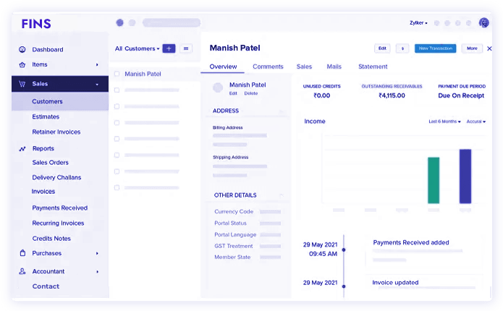
Task: Switch to the Statement tab
Action: pos(373,67)
